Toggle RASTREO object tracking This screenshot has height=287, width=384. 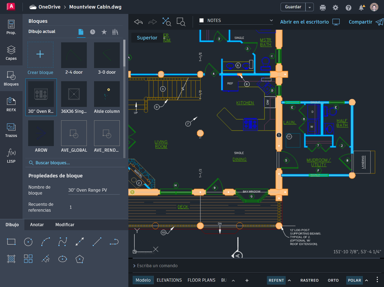(x=310, y=280)
